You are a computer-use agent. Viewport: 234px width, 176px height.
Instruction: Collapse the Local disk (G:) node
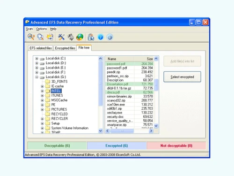[37, 77]
